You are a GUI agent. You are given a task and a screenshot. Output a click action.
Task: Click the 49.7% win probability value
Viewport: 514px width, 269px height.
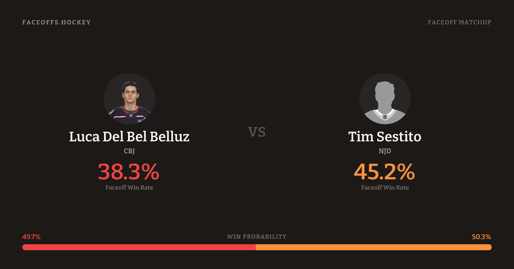click(31, 237)
